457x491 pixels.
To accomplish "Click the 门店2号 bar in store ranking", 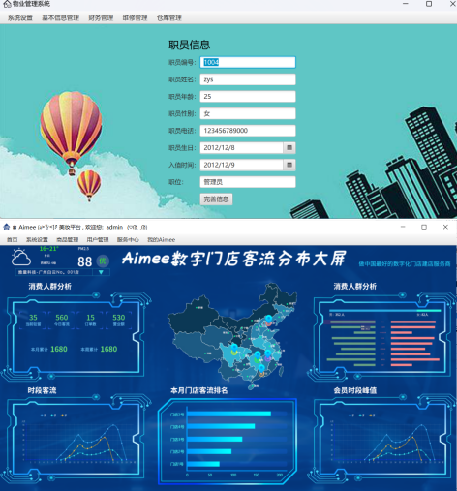I will click(209, 451).
